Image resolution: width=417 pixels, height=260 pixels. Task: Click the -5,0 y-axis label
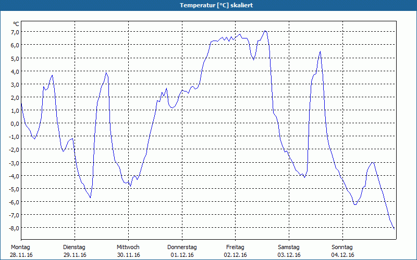(x=15, y=189)
